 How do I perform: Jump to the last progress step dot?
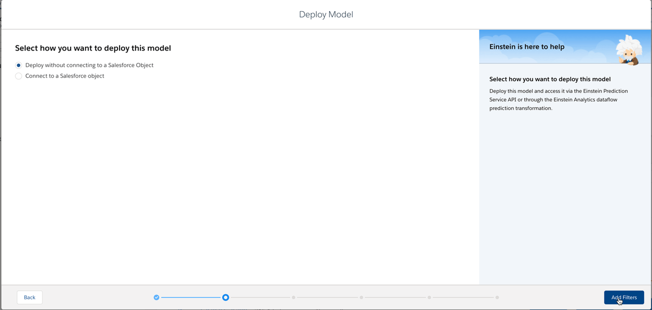pos(497,297)
